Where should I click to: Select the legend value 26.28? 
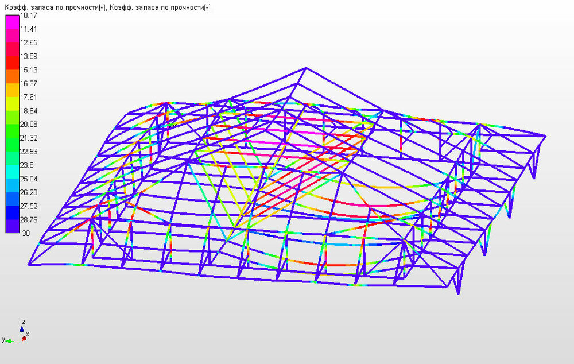coord(29,192)
